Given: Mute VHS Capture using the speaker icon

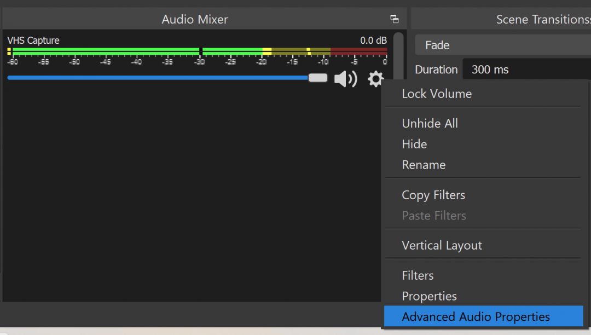Looking at the screenshot, I should [x=345, y=79].
